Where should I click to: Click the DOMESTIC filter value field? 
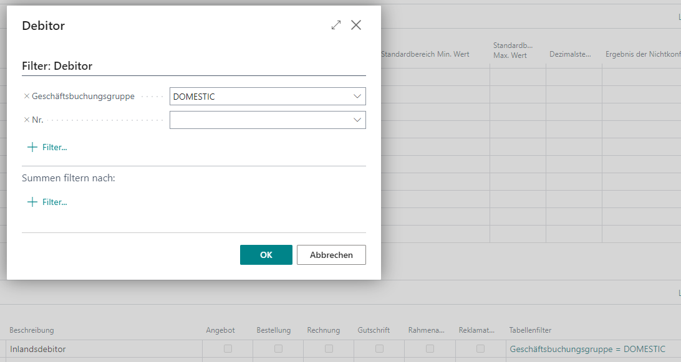coord(259,97)
